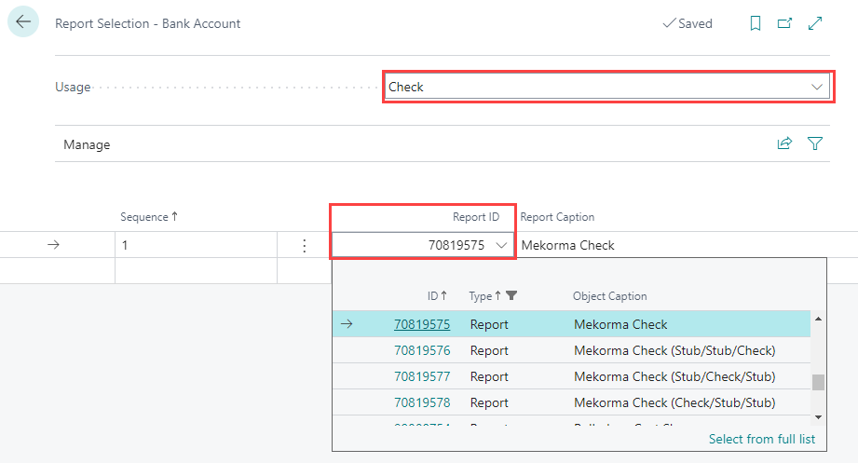Click the Object Caption header

pyautogui.click(x=609, y=296)
